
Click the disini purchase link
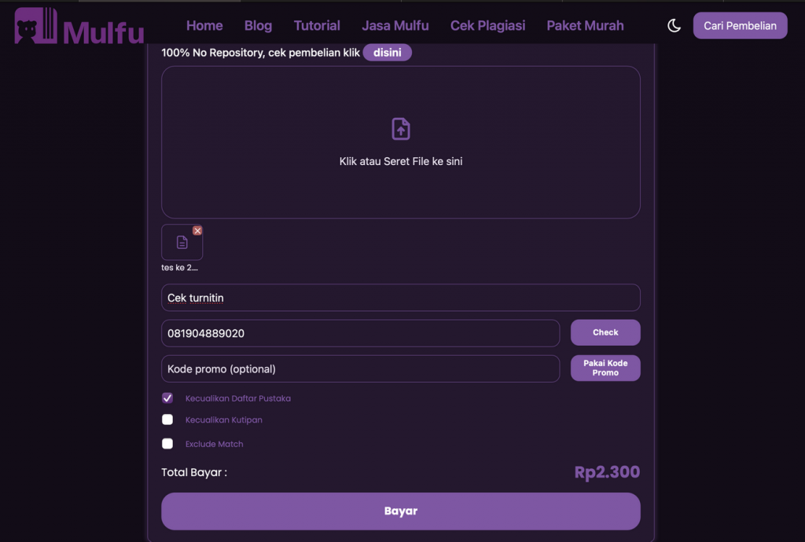pos(387,53)
